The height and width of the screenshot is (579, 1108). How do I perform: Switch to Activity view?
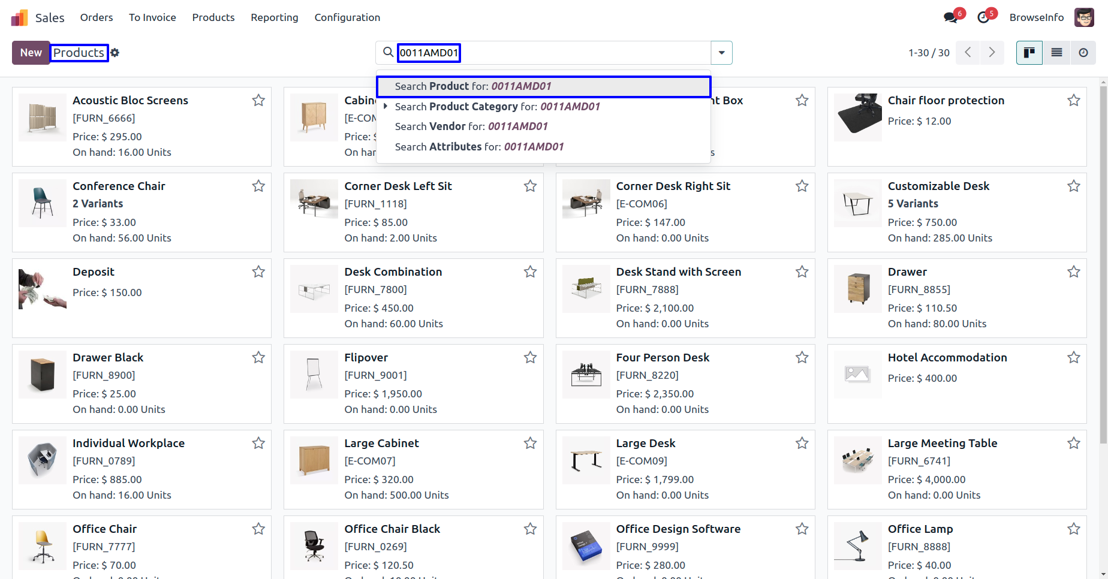tap(1083, 53)
